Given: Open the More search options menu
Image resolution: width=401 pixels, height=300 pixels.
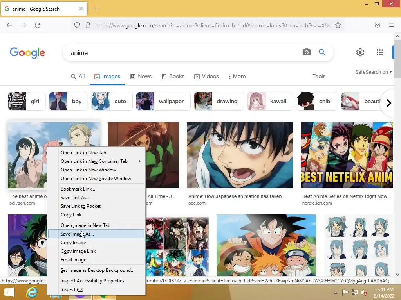Looking at the screenshot, I should (x=237, y=76).
